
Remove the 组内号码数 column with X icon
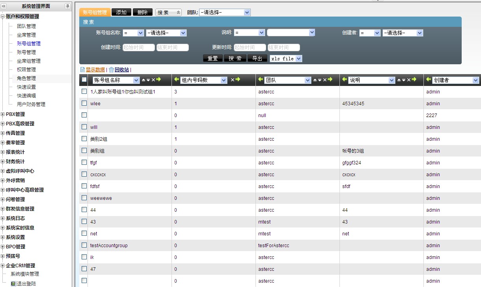pos(233,80)
